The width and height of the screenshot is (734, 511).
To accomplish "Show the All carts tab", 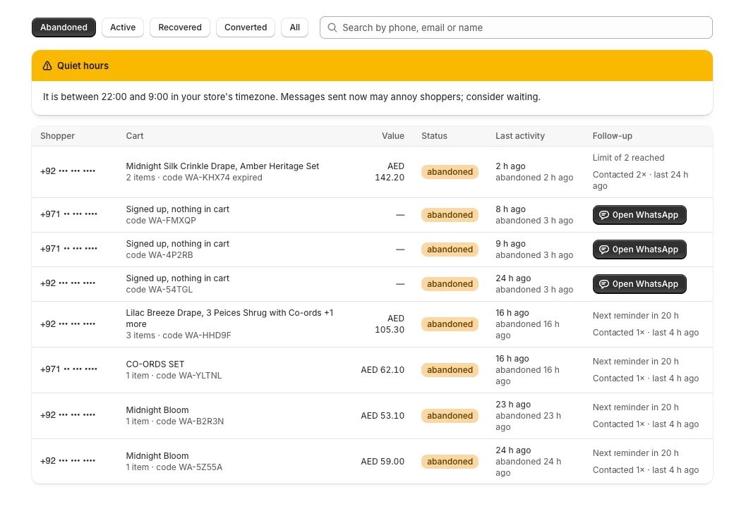I will [x=294, y=27].
